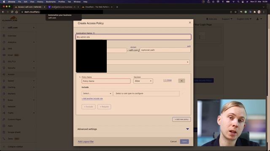Click the + Require button

[x=104, y=107]
